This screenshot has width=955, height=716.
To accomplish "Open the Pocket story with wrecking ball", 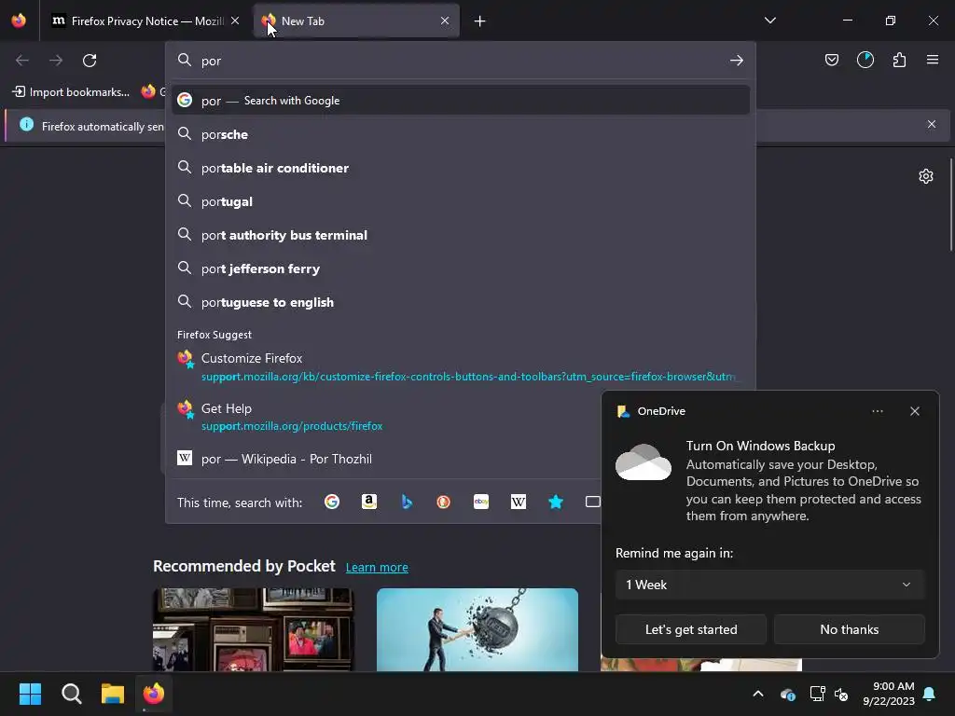I will tap(477, 629).
